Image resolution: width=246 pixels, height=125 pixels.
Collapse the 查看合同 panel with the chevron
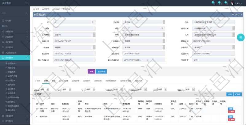(x=233, y=14)
